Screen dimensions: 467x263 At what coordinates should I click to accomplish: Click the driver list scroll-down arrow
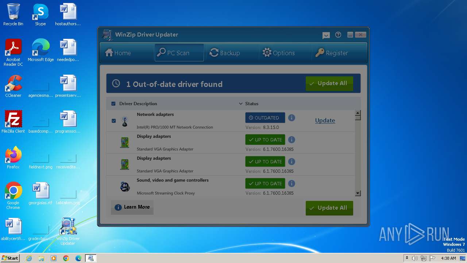coord(358,193)
